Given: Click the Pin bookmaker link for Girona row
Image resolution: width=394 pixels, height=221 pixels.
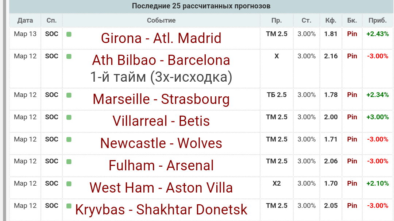Looking at the screenshot, I should [352, 34].
